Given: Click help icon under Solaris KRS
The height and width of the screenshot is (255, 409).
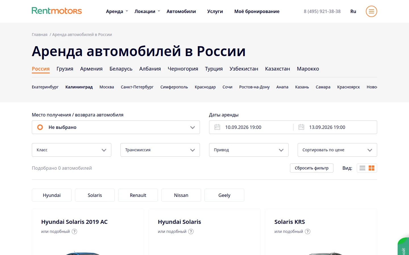Looking at the screenshot, I should coord(308,231).
